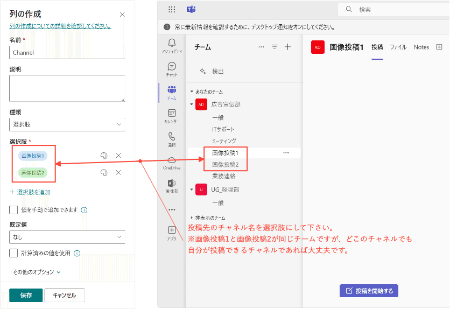450x309 pixels.
Task: Collapse the UG_経理部 team
Action: click(x=192, y=189)
